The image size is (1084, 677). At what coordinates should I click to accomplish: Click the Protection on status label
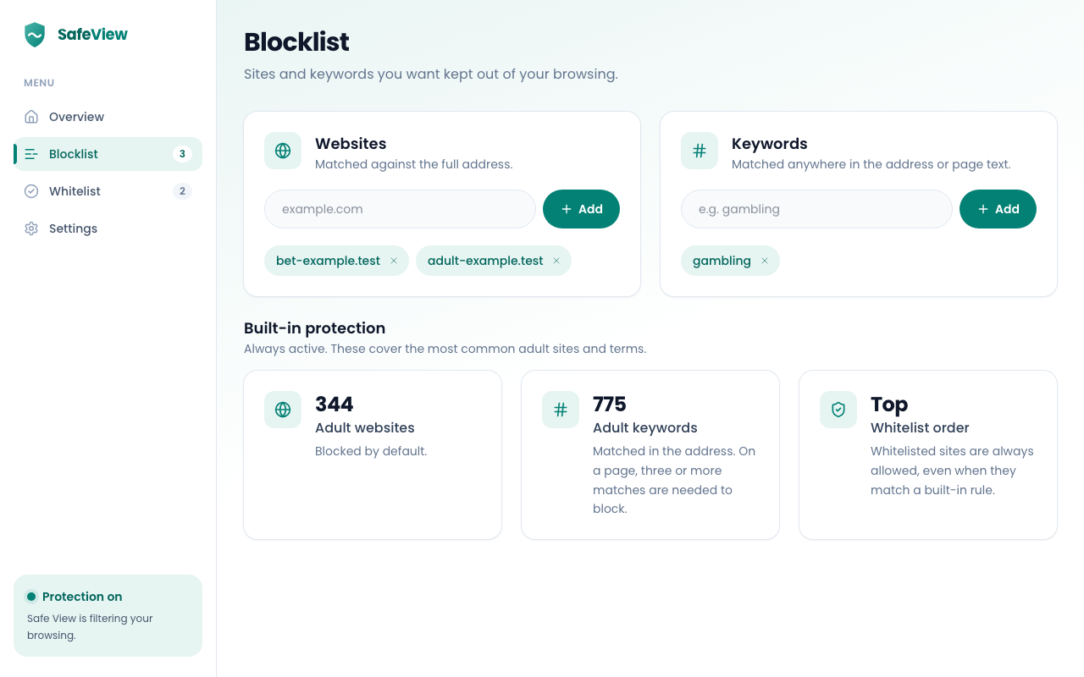pyautogui.click(x=82, y=597)
